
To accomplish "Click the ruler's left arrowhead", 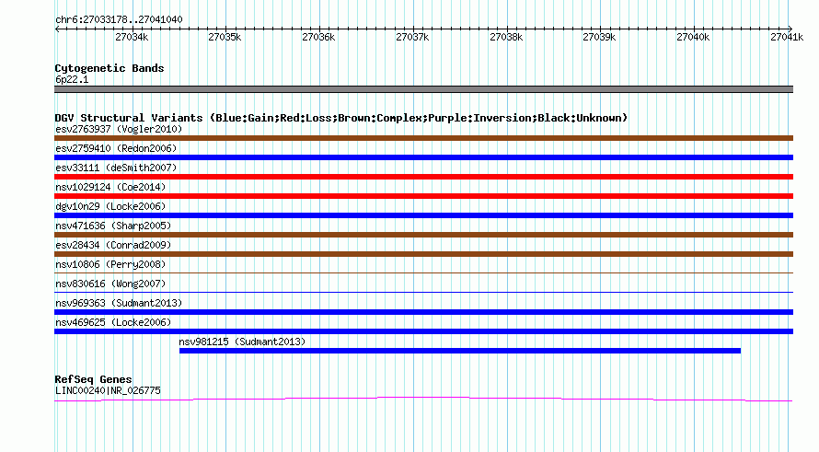I will tap(57, 29).
